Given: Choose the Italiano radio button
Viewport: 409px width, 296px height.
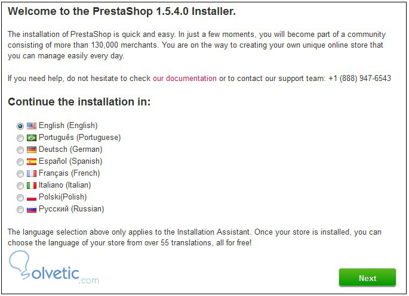Looking at the screenshot, I should tap(21, 186).
